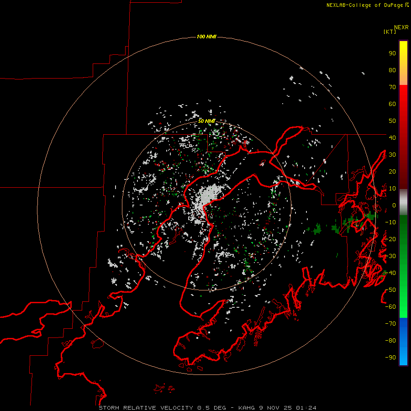
Task: Click the -80 value on velocity scale
Action: click(x=390, y=341)
